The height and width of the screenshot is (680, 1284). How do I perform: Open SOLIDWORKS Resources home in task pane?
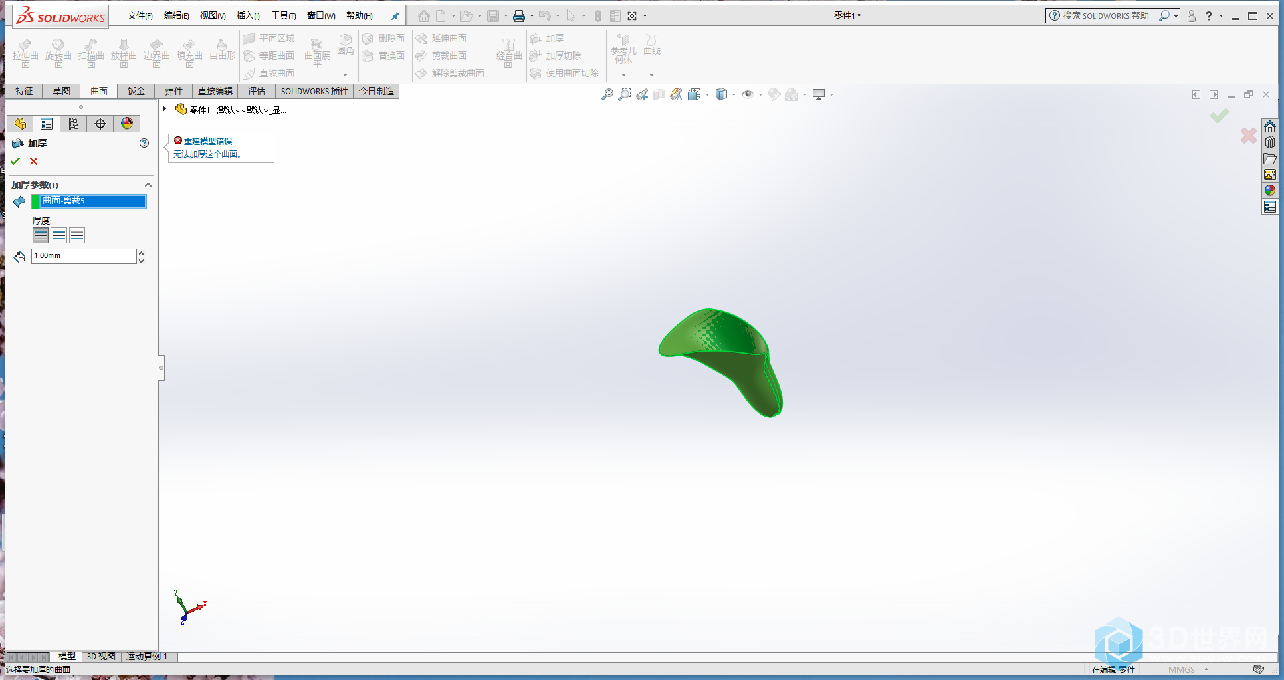click(1270, 127)
